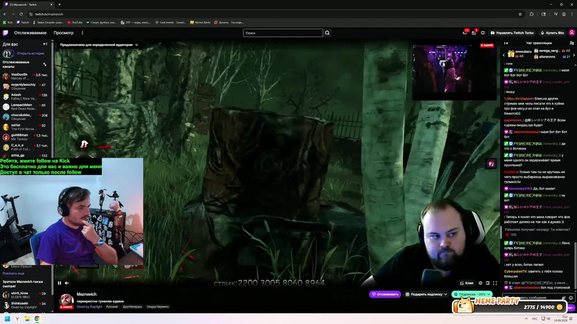This screenshot has height=324, width=577.
Task: Open the YouTube bookmark
Action: 75,22
